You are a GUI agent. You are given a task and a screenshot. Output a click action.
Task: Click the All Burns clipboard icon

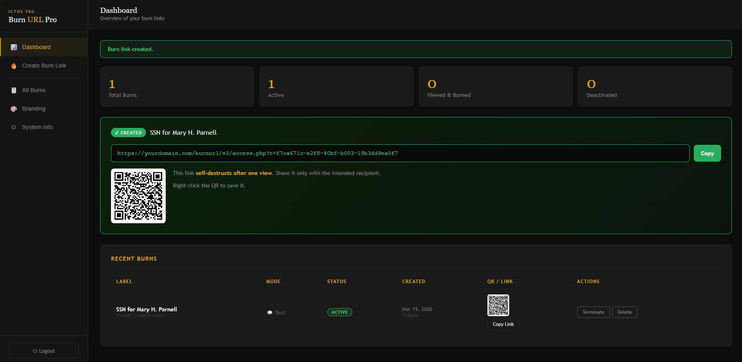[14, 90]
